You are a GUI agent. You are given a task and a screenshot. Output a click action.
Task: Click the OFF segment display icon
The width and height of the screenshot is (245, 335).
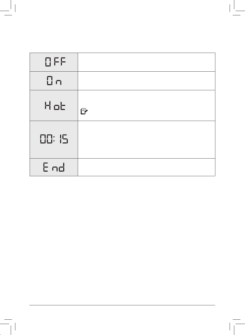(x=55, y=62)
